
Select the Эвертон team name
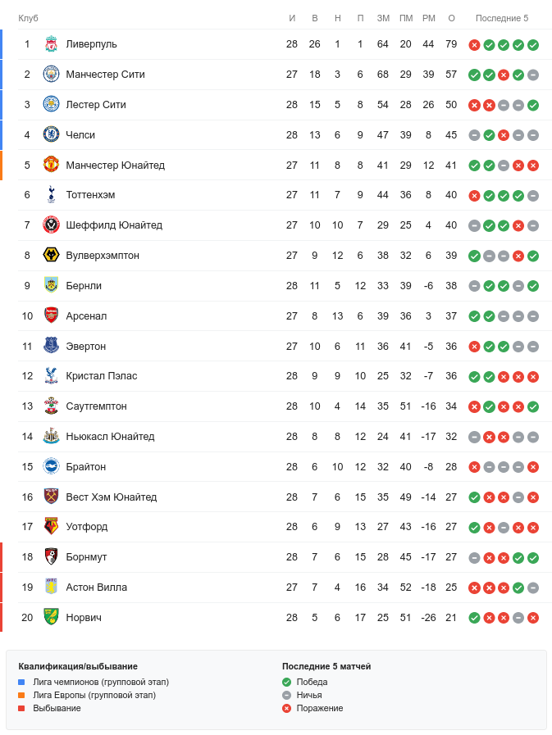point(86,347)
